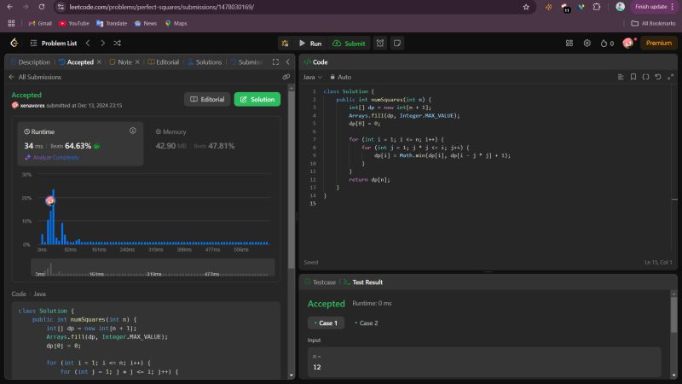Click the alarm timer icon
Image resolution: width=682 pixels, height=384 pixels.
point(380,43)
